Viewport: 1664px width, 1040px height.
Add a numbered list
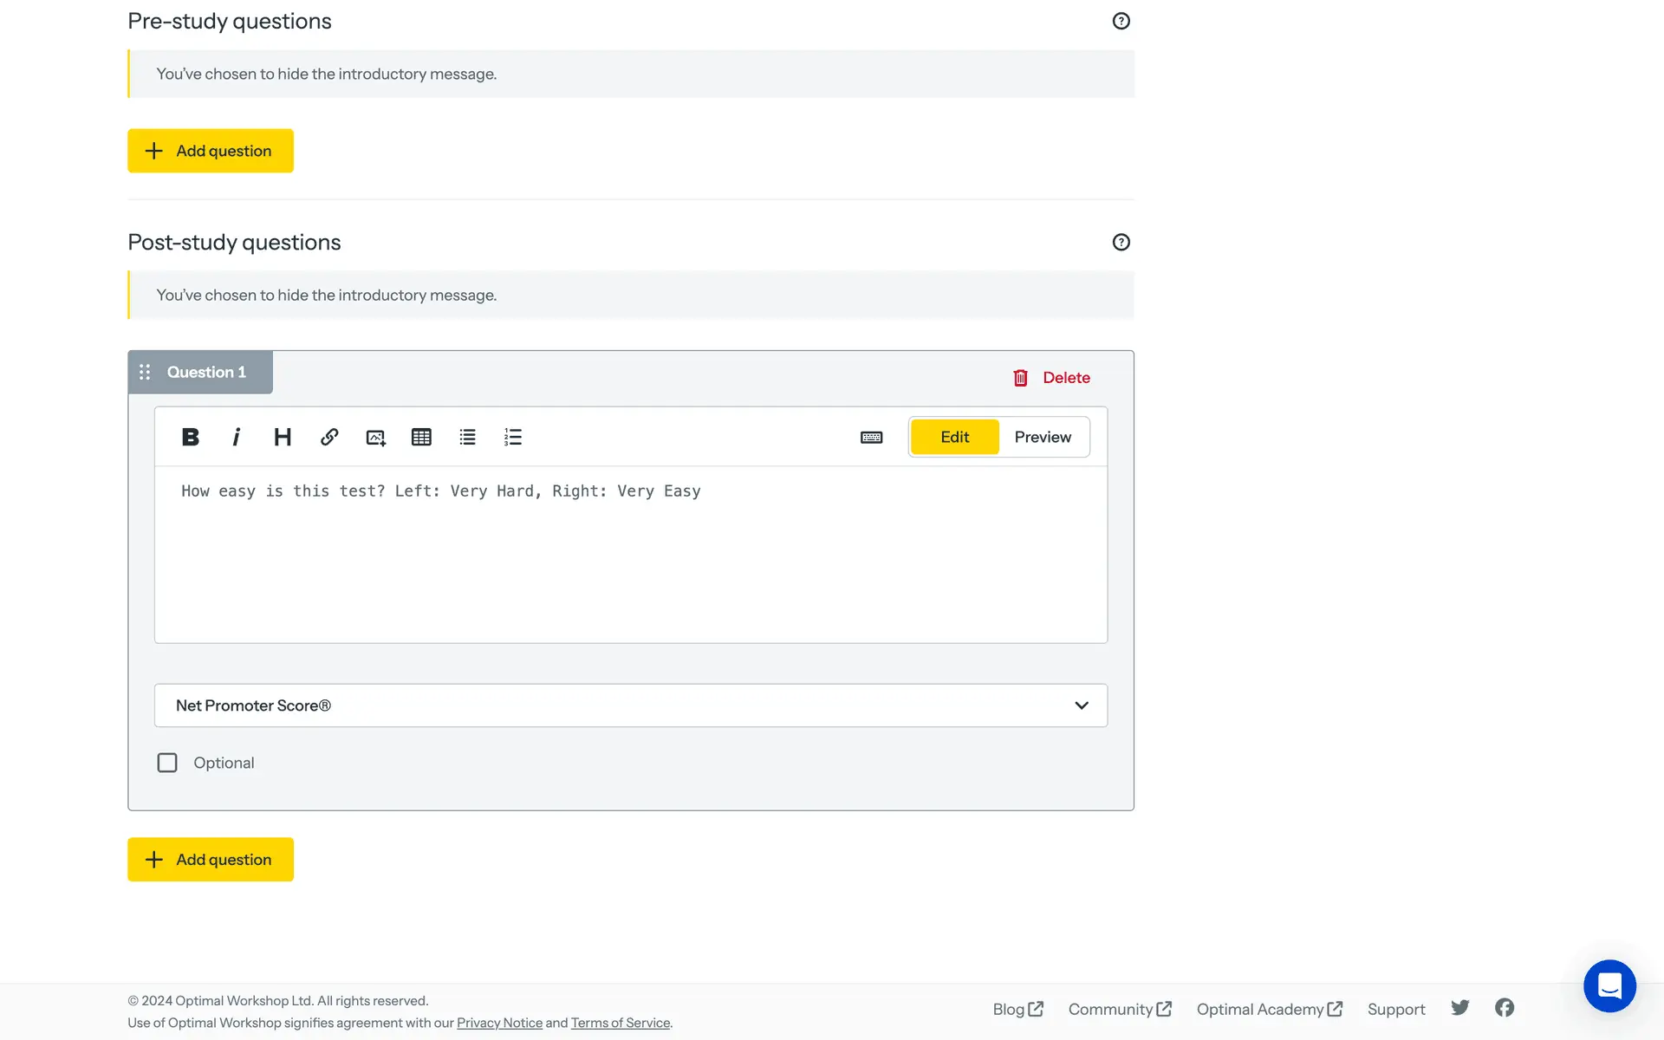[x=513, y=437]
